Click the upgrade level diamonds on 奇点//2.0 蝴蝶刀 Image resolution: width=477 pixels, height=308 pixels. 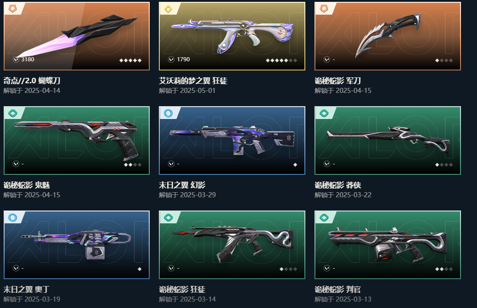[x=130, y=60]
